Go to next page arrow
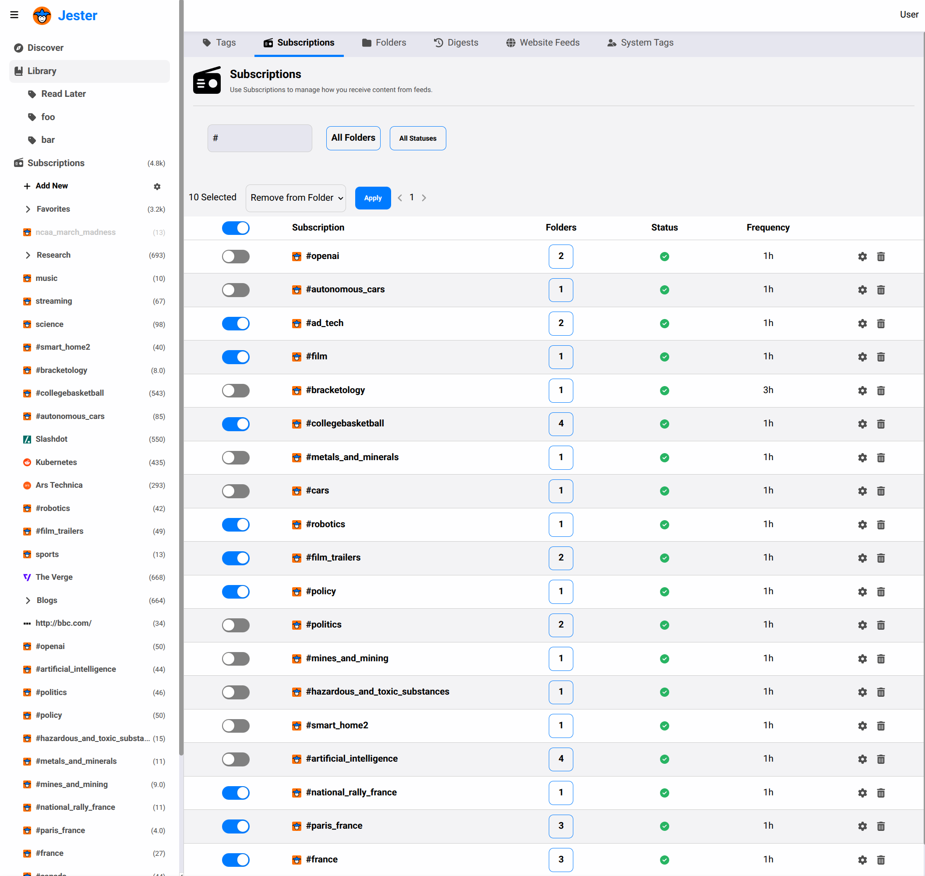Viewport: 925px width, 876px height. click(x=424, y=198)
